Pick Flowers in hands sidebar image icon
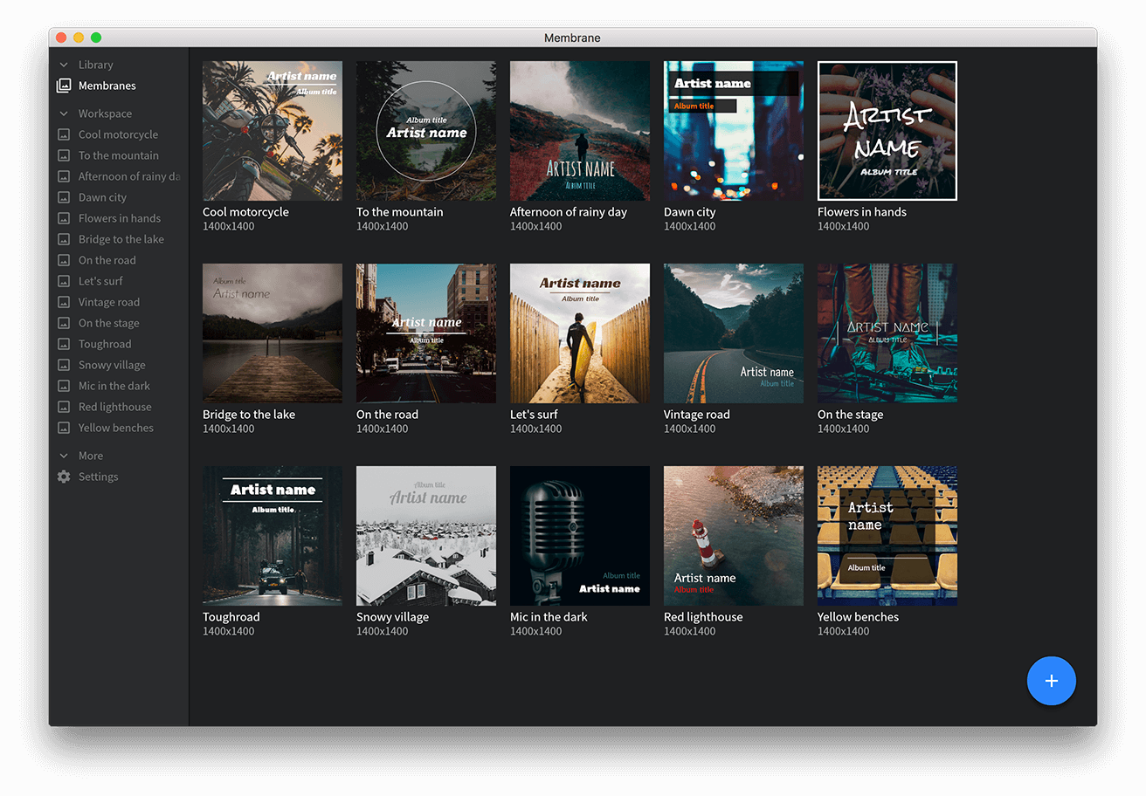The height and width of the screenshot is (796, 1146). click(x=64, y=218)
